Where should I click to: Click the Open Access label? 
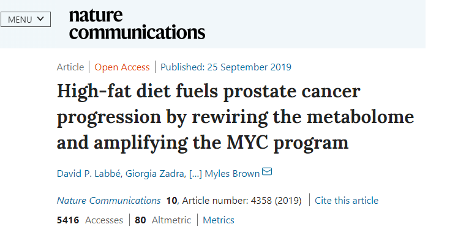pyautogui.click(x=122, y=67)
